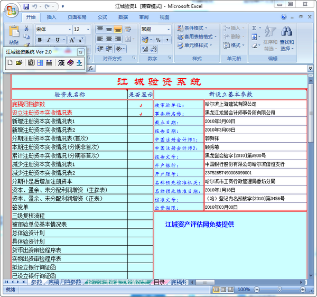Viewport: 317px width, 297px height.
Task: Open Excel help question mark
Action: click(284, 17)
